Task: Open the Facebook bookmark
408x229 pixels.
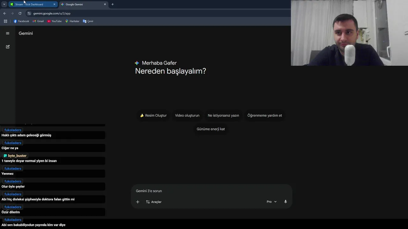Action: click(21, 21)
